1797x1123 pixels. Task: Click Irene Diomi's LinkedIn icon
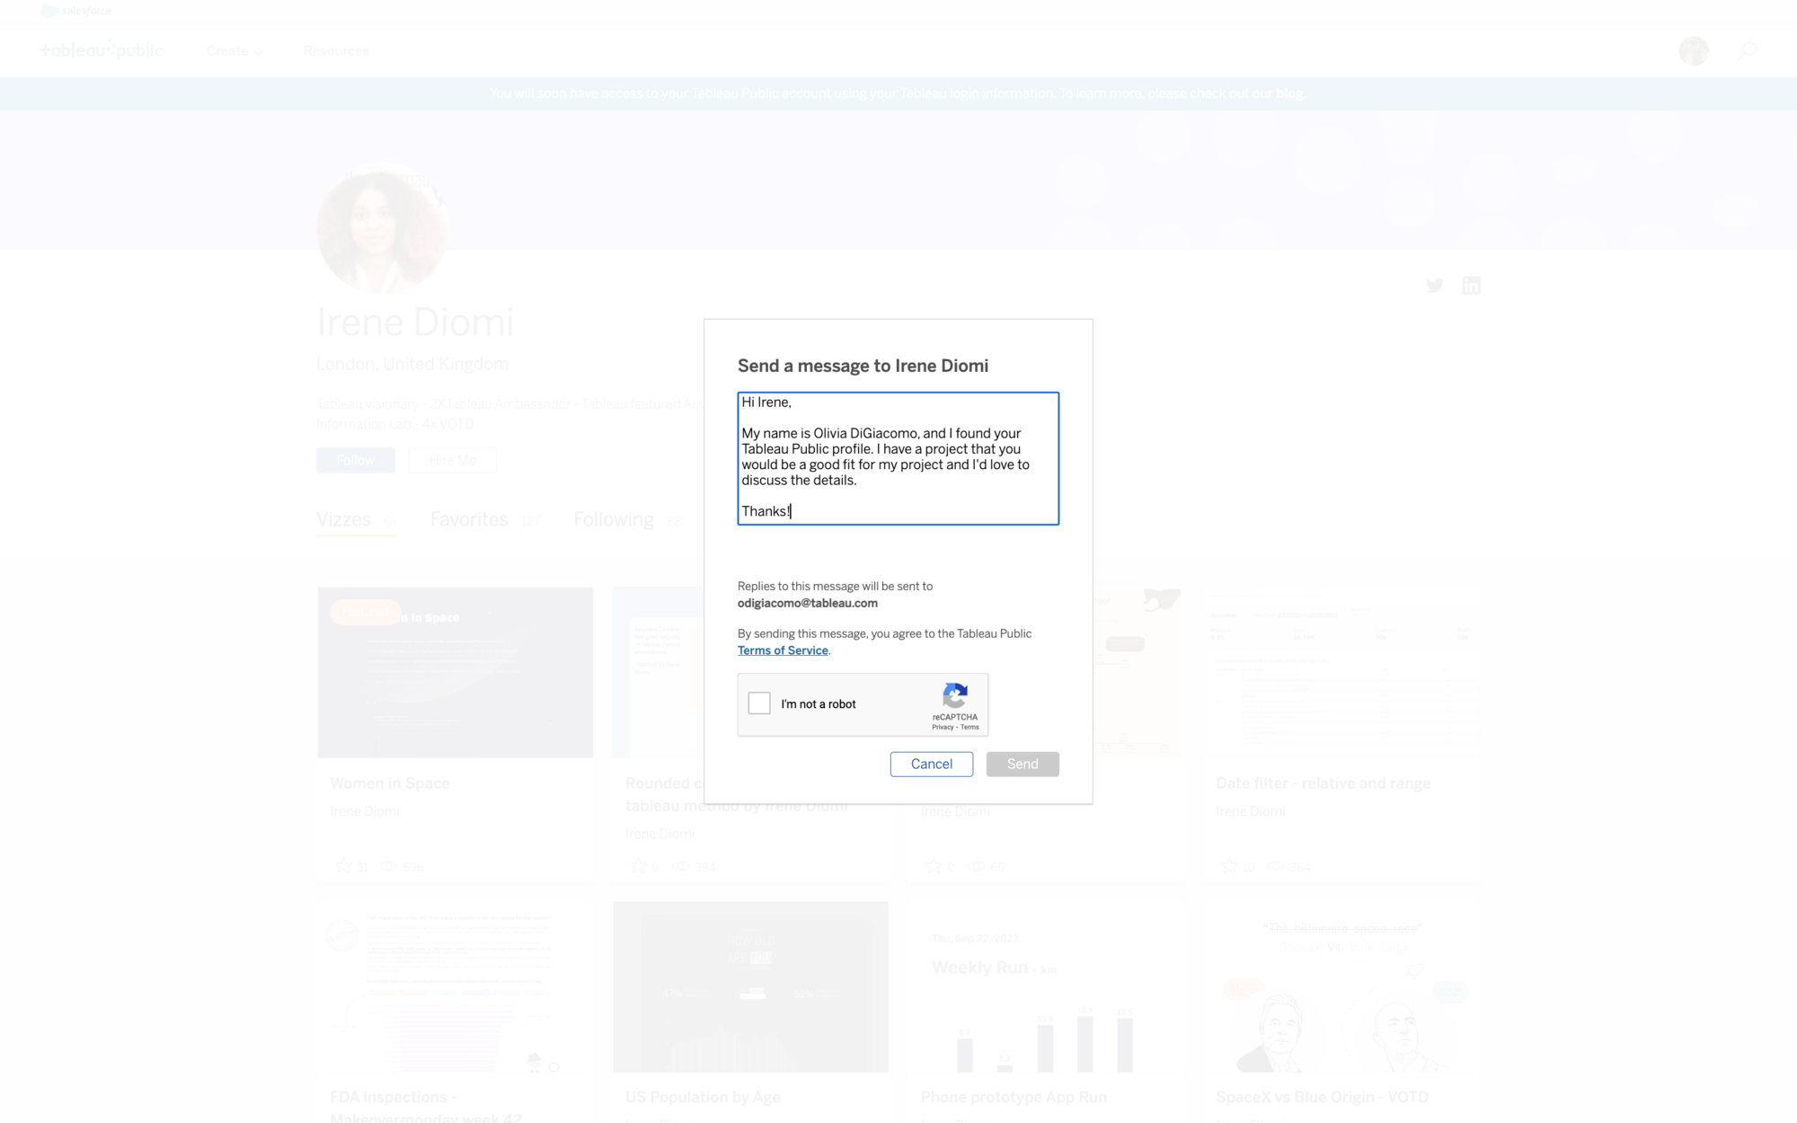pos(1471,286)
